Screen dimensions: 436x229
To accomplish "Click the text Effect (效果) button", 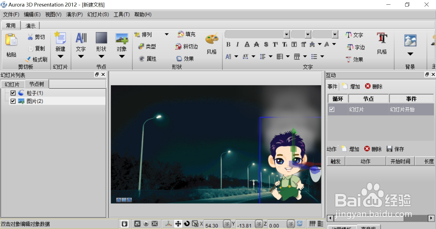I will tap(354, 59).
